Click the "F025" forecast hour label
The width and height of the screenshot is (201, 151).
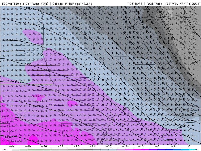coord(150,4)
